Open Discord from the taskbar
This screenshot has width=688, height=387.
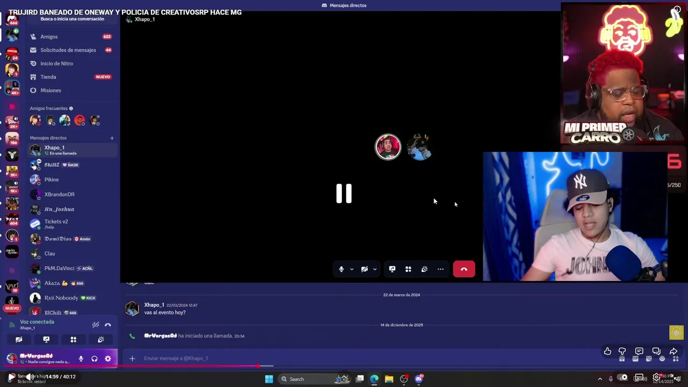pyautogui.click(x=419, y=379)
